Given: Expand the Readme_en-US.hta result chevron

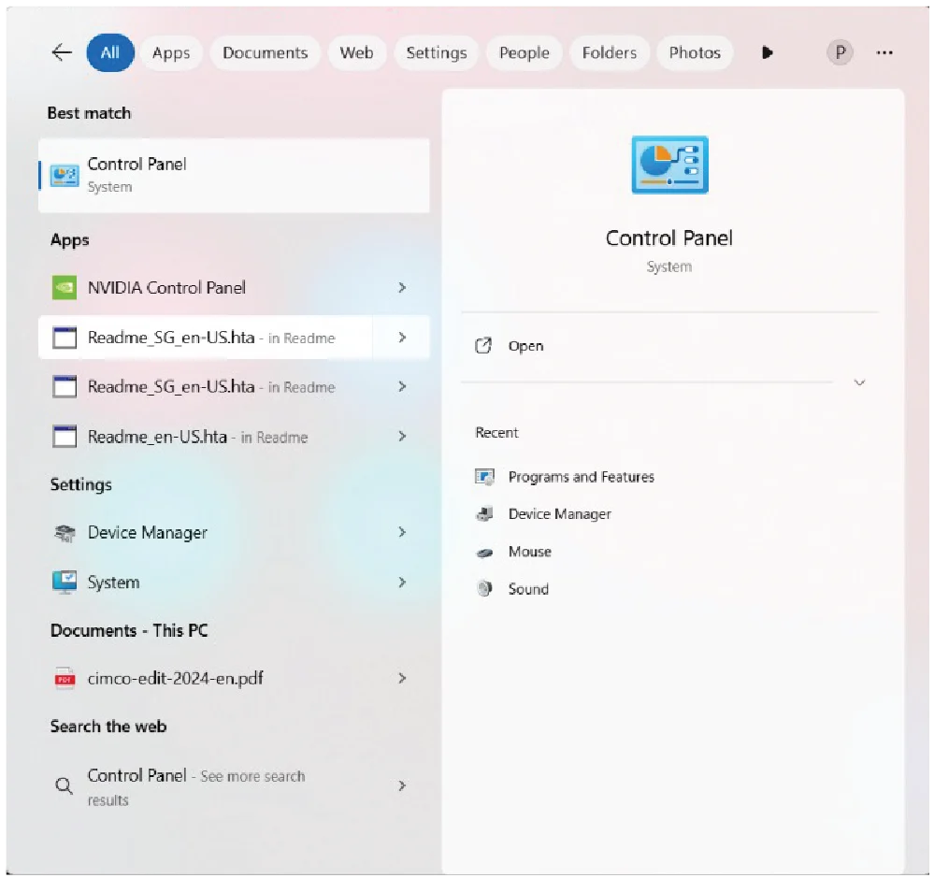Looking at the screenshot, I should 402,437.
